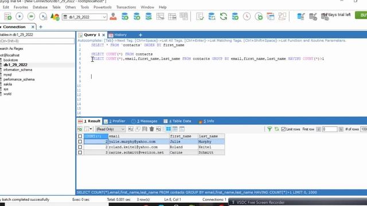Viewport: 367px width, 206px height.
Task: Click the Roland first_name cell
Action: point(183,147)
